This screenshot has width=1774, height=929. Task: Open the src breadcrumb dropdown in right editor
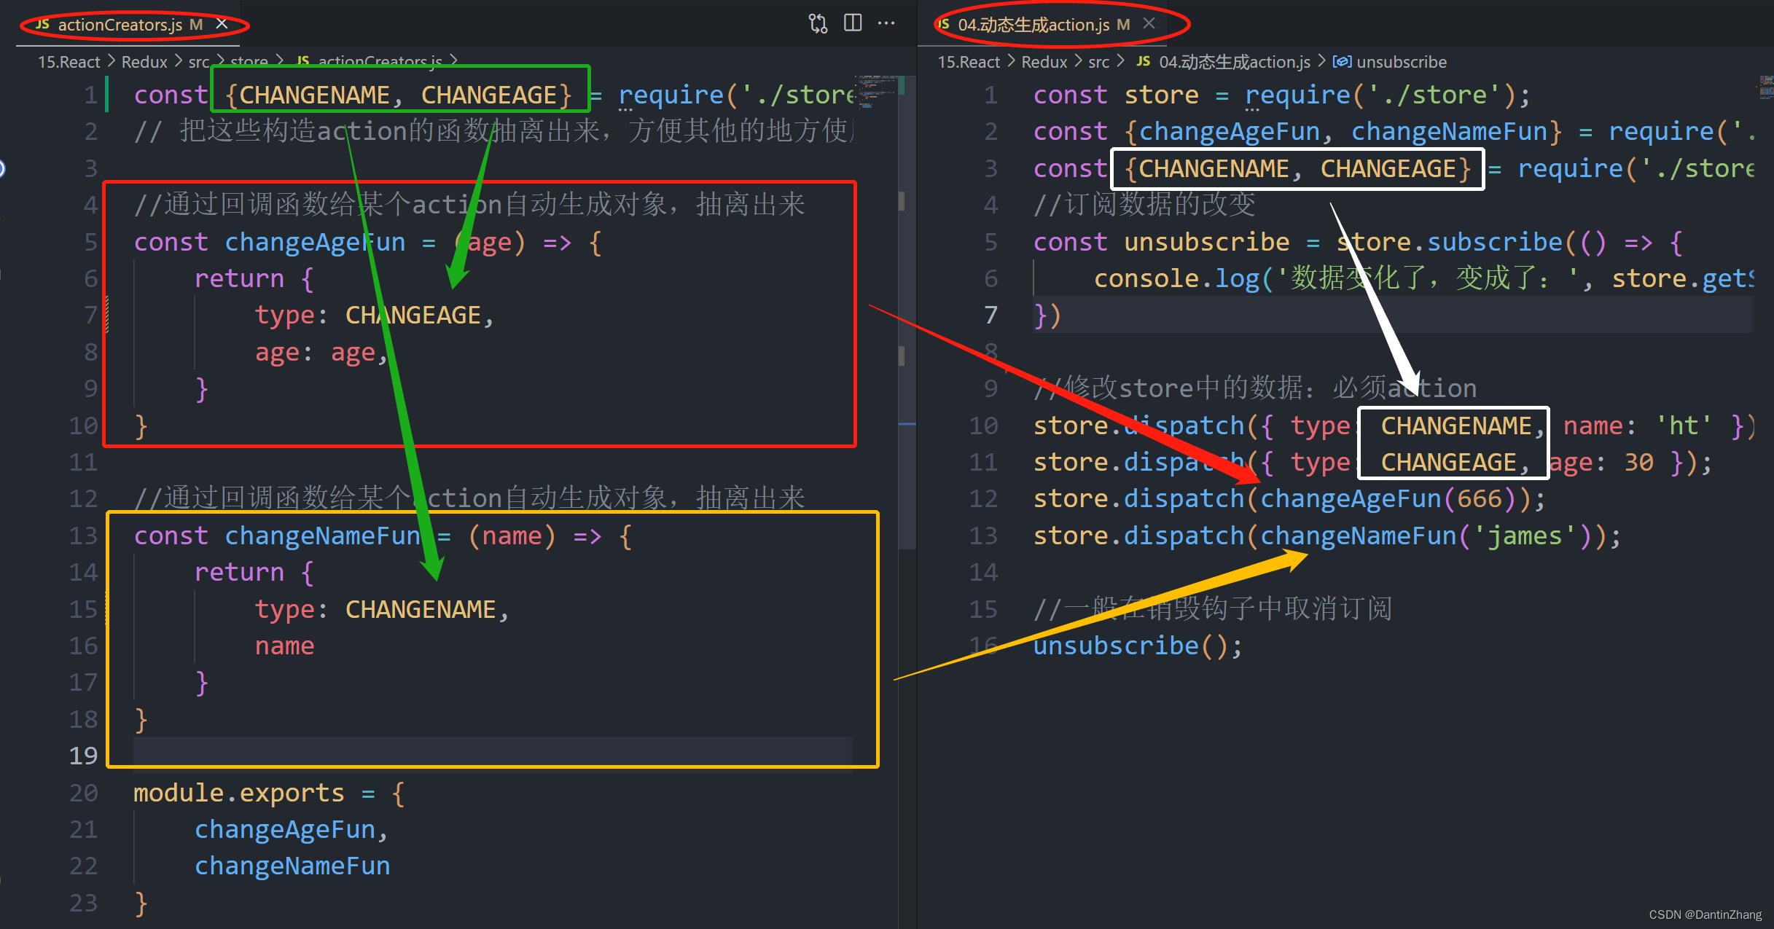[1098, 61]
